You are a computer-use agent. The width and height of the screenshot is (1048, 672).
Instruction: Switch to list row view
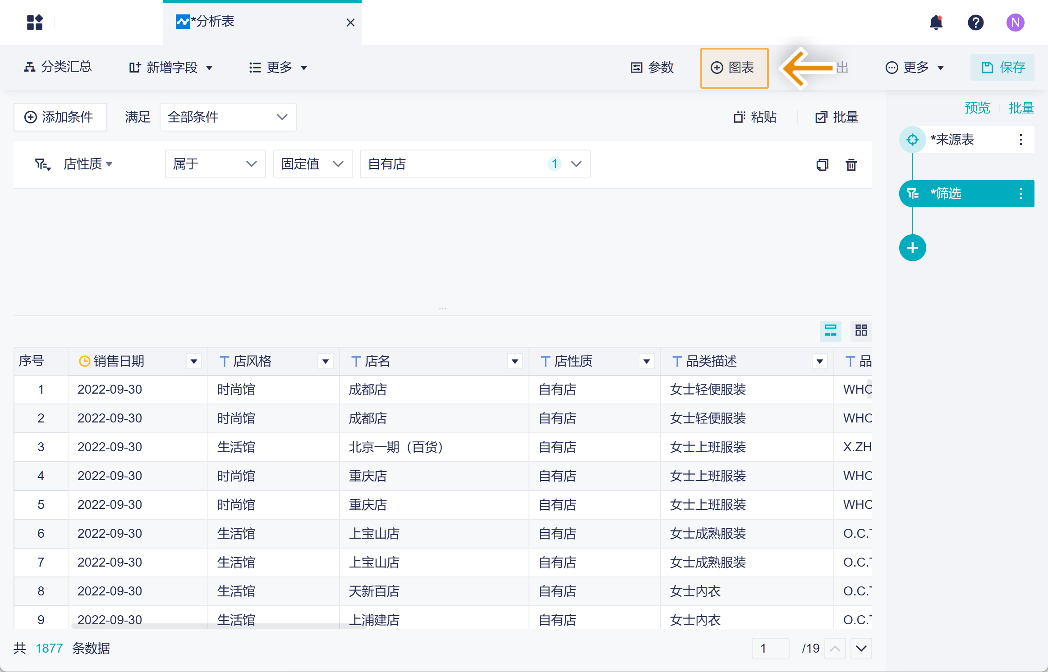830,331
